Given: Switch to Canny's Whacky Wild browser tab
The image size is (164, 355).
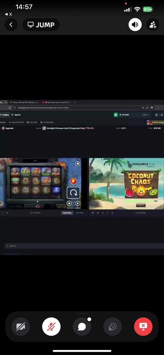Looking at the screenshot, I should 24,102.
